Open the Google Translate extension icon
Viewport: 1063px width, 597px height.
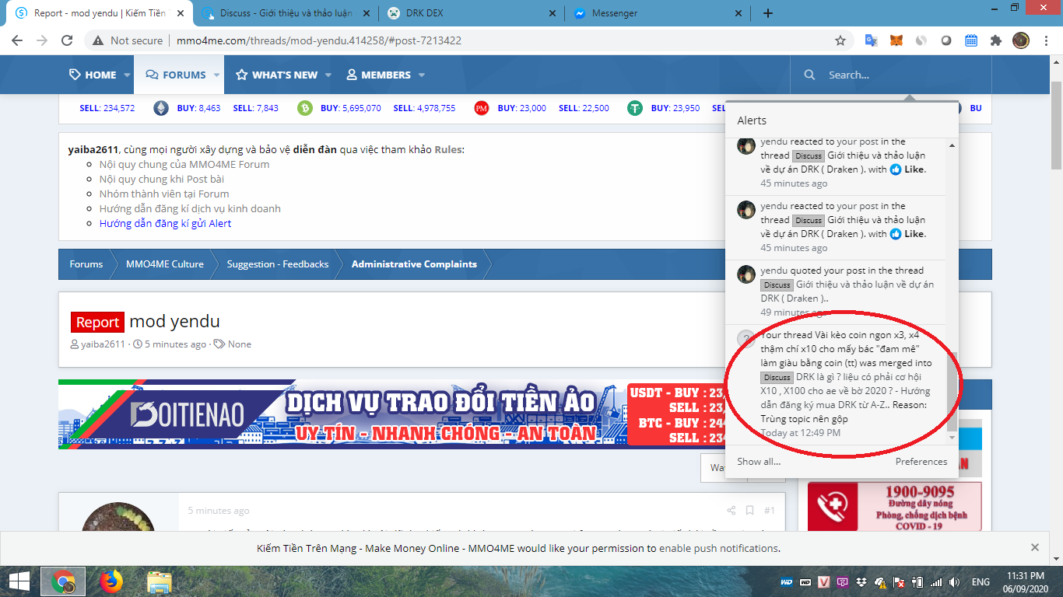click(x=872, y=40)
